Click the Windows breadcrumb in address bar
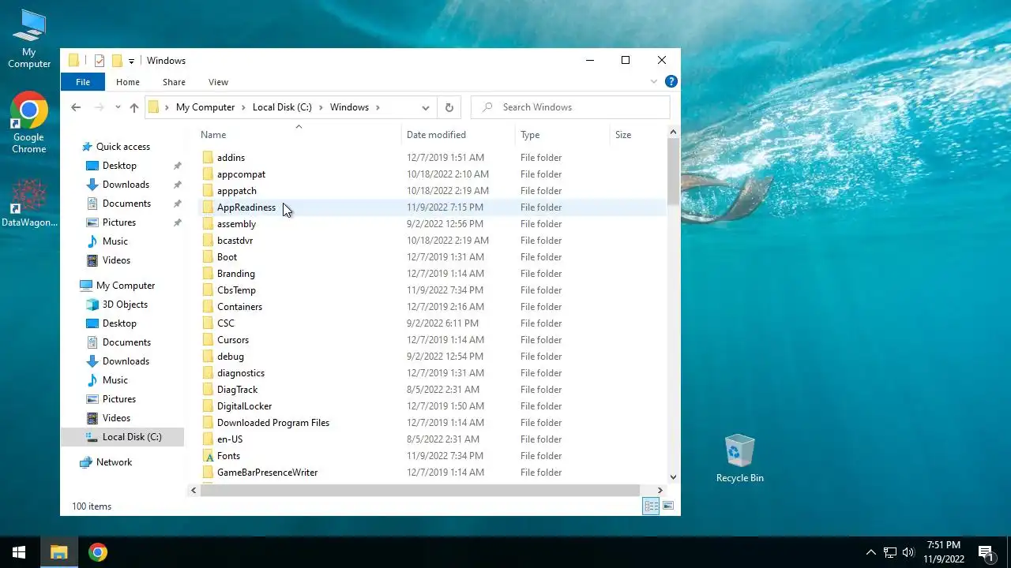This screenshot has height=568, width=1011. pyautogui.click(x=349, y=107)
